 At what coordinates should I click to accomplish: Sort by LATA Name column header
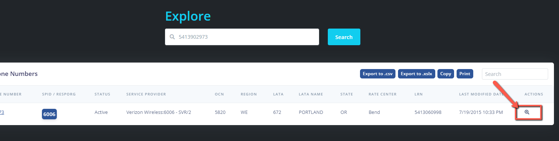pos(311,94)
